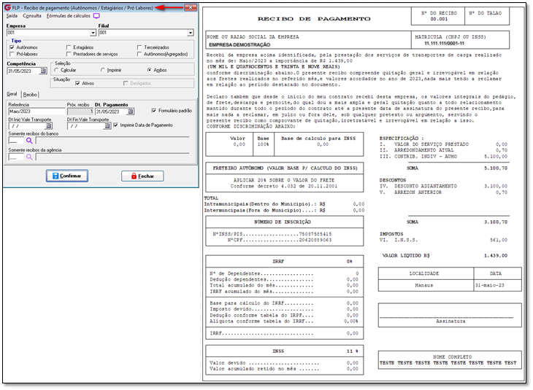Click the Competência date field
The width and height of the screenshot is (533, 390).
[x=23, y=71]
